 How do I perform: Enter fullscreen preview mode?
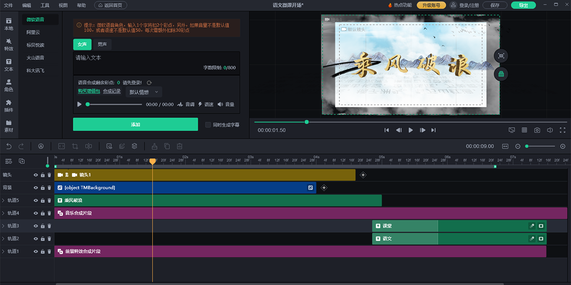562,130
